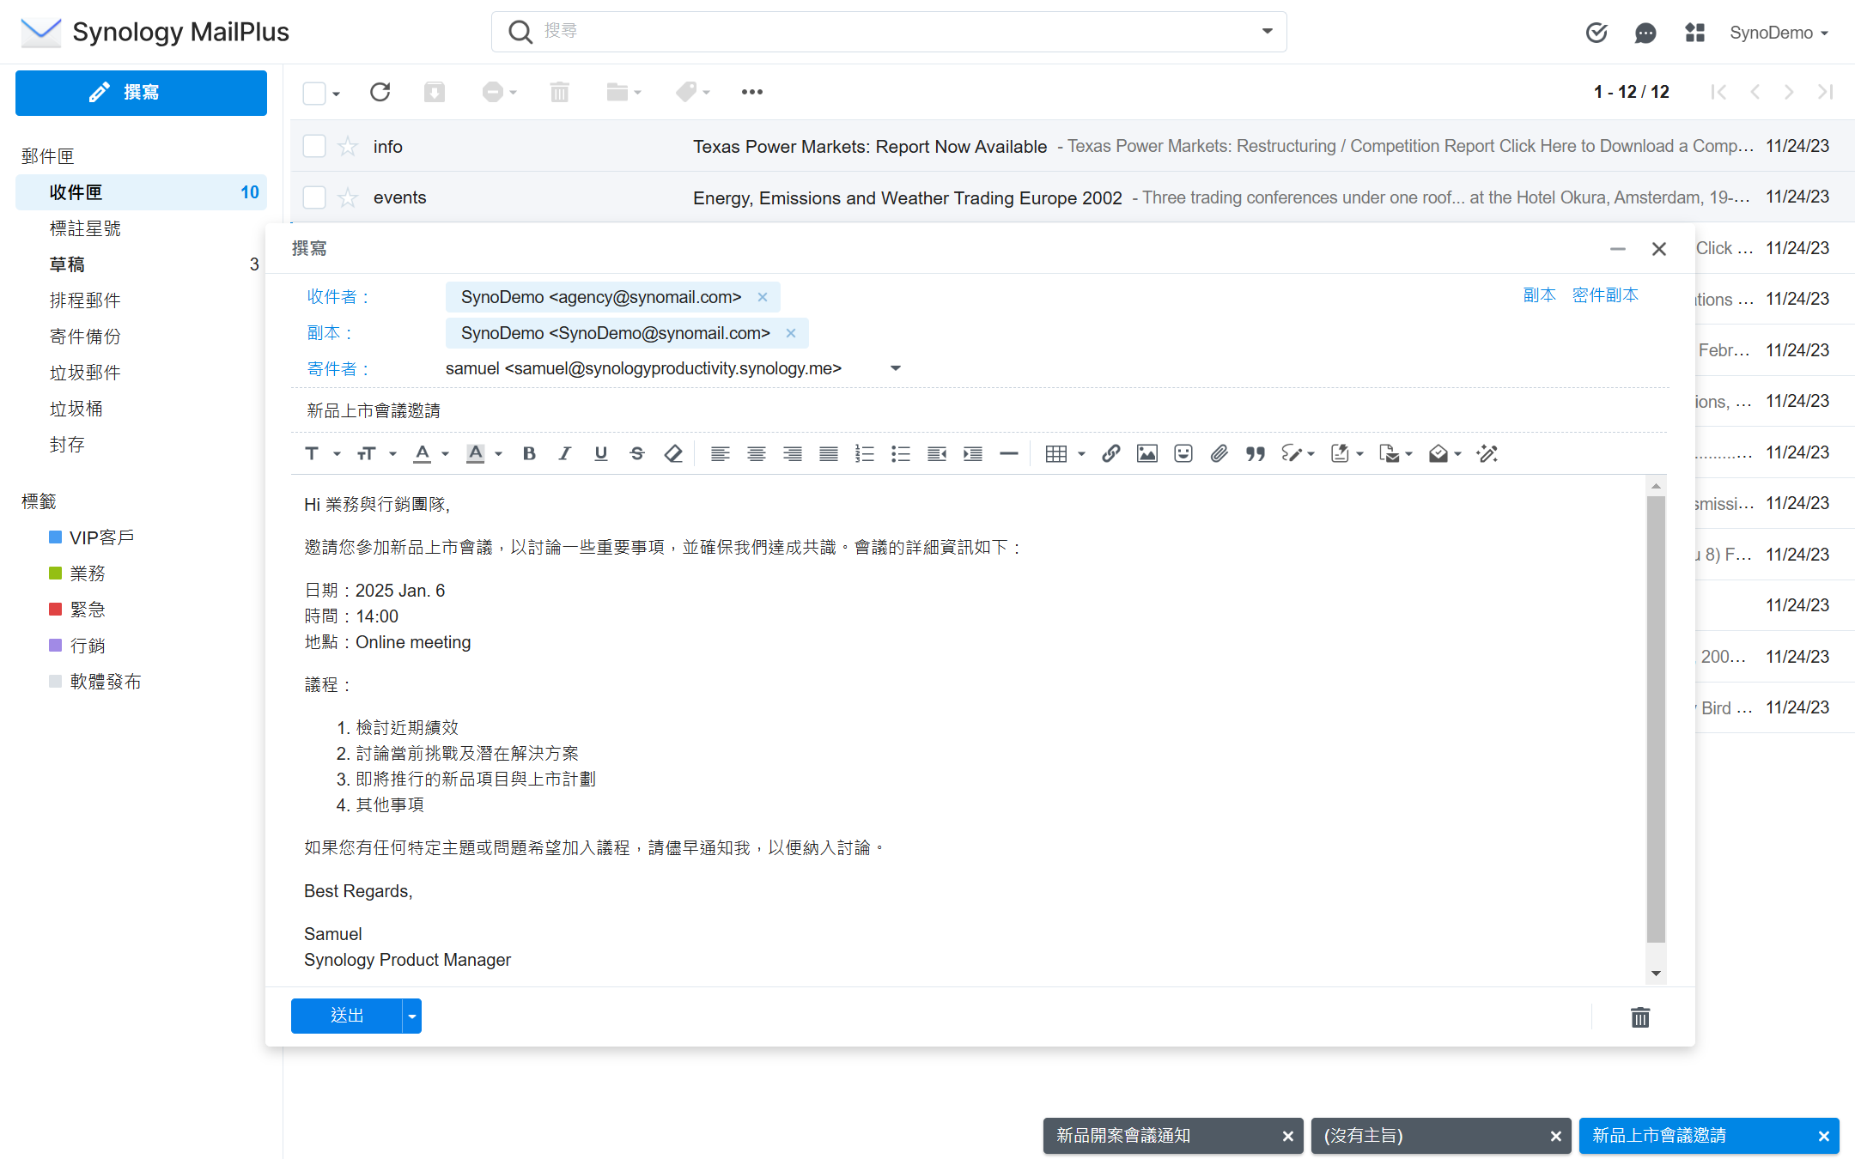
Task: Star the events email
Action: (348, 197)
